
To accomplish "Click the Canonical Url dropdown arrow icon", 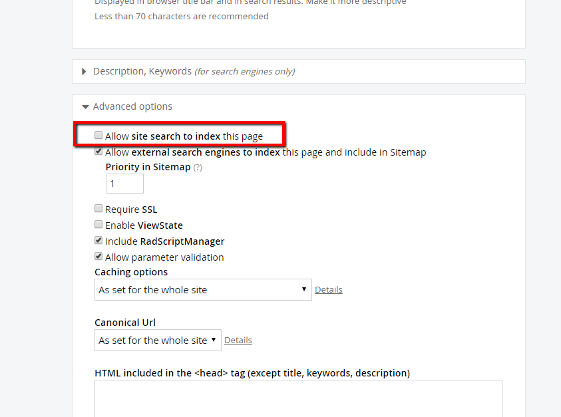I will pos(214,340).
